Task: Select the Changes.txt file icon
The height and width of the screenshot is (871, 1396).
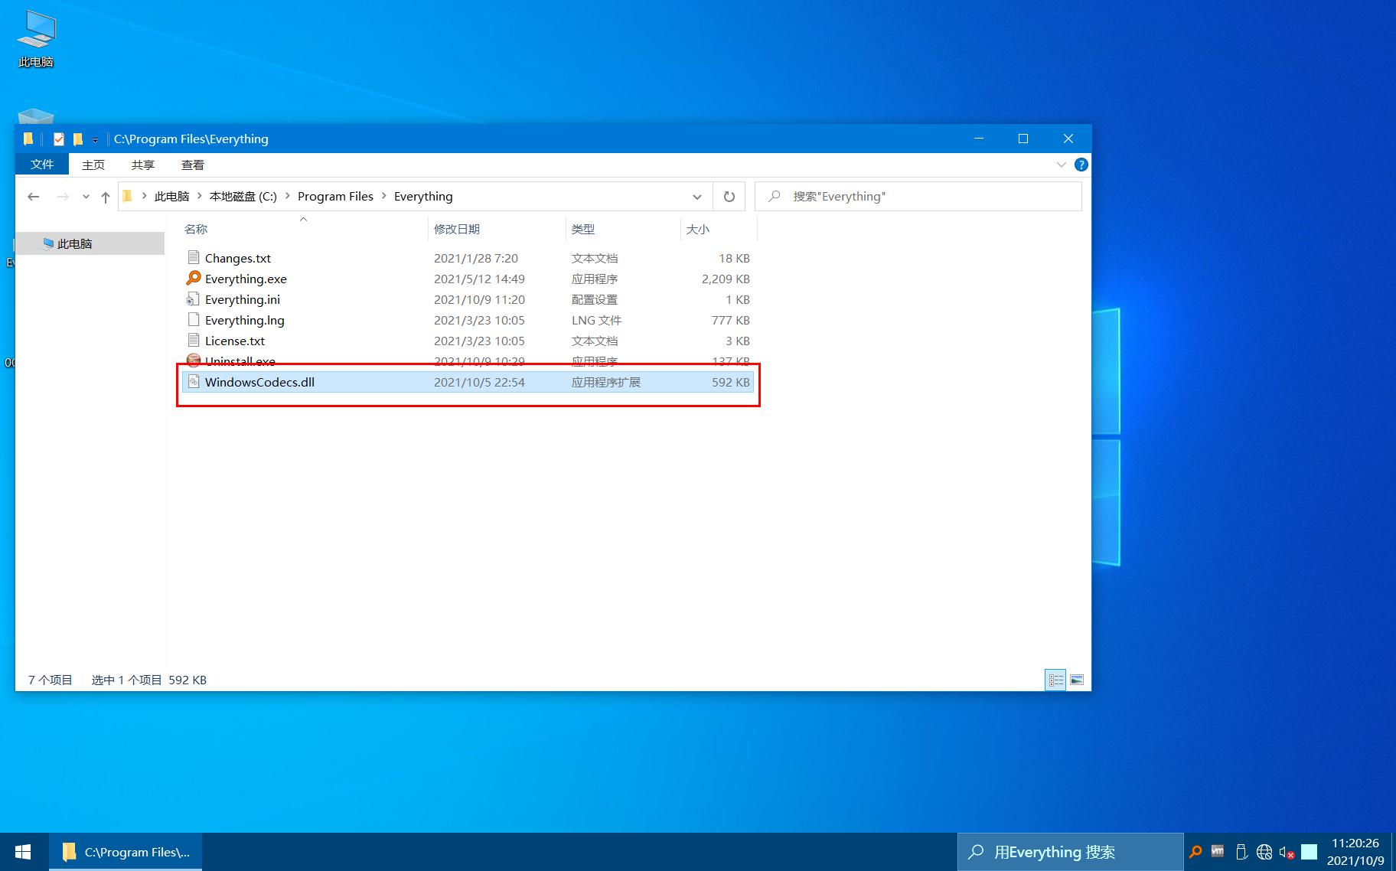Action: (194, 258)
